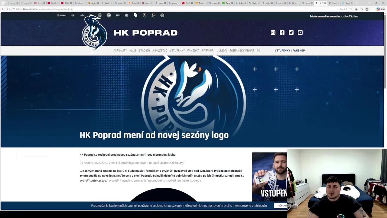Close the active HK Po tab
The width and height of the screenshot is (387, 218).
325,3
